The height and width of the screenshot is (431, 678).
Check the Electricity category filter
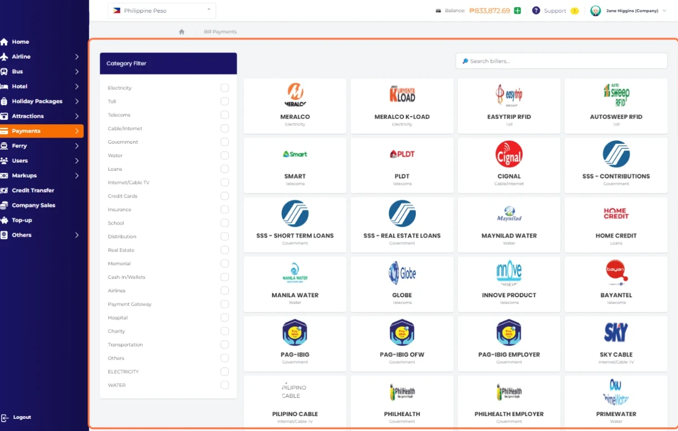(224, 88)
